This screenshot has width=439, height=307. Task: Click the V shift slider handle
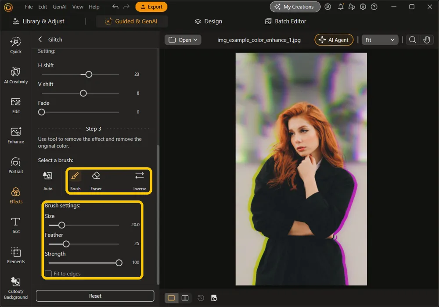coord(83,93)
